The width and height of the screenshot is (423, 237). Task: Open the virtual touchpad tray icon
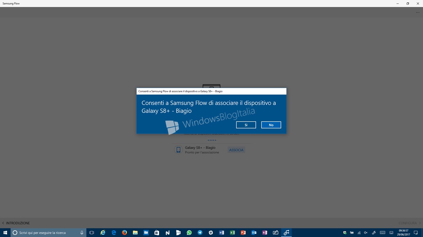click(x=391, y=233)
